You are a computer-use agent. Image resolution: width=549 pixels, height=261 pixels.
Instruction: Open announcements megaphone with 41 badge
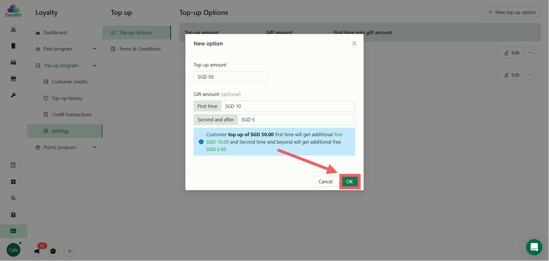(37, 251)
